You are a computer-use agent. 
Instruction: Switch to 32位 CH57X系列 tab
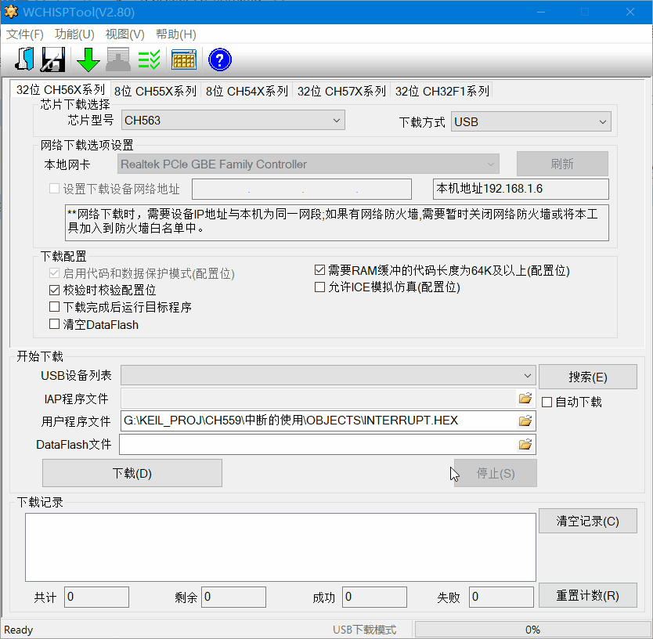pos(341,91)
